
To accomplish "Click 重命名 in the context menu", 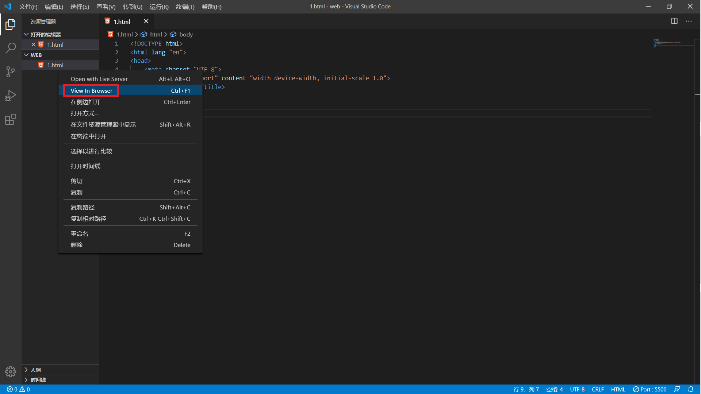I will 80,233.
